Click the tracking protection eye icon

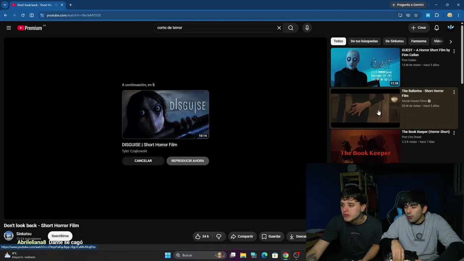[408, 15]
